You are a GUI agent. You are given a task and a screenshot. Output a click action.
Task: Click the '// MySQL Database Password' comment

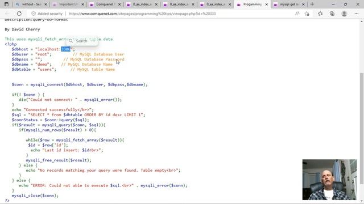pyautogui.click(x=94, y=59)
